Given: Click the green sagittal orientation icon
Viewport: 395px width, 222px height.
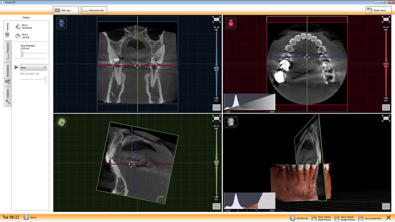Looking at the screenshot, I should [x=61, y=121].
